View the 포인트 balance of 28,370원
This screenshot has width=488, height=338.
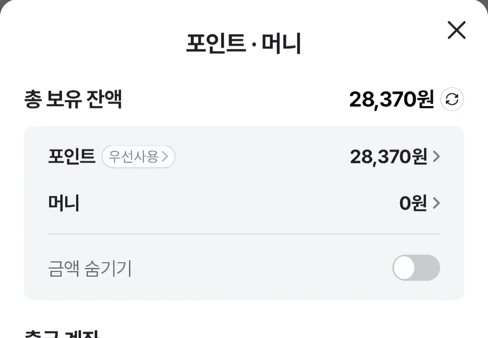[x=388, y=157]
